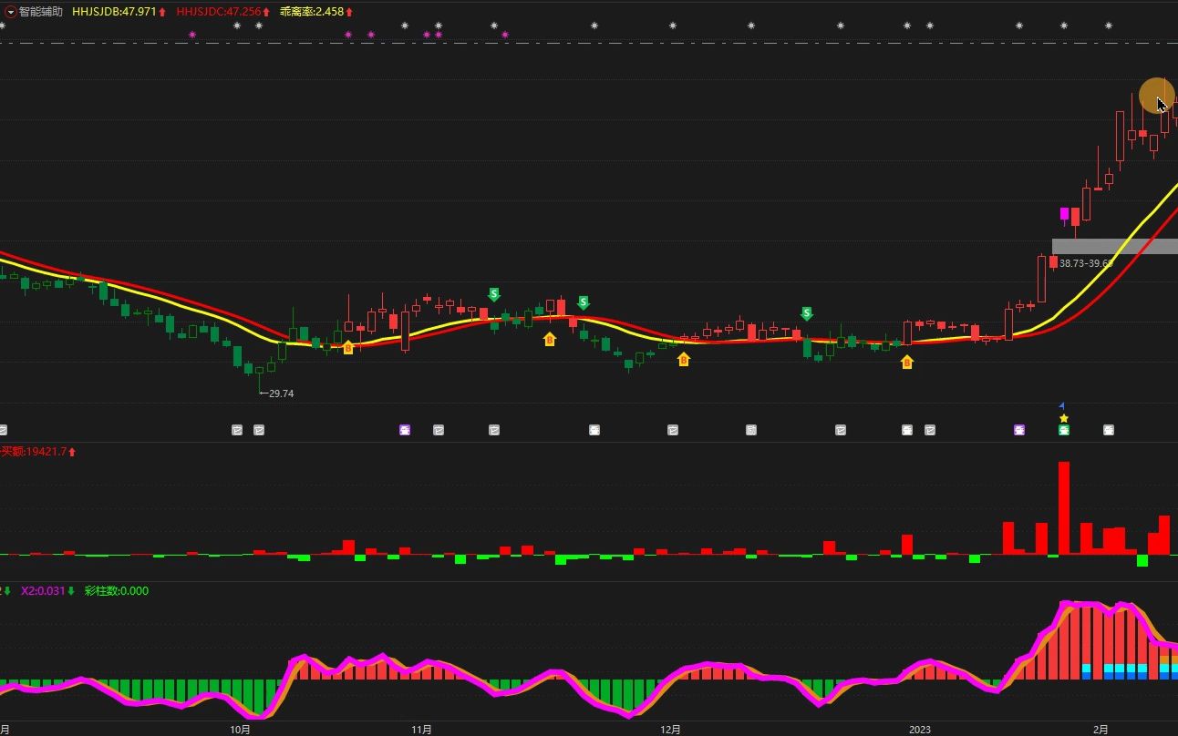The width and height of the screenshot is (1178, 736).
Task: Click the 11月 date axis label
Action: (x=421, y=730)
